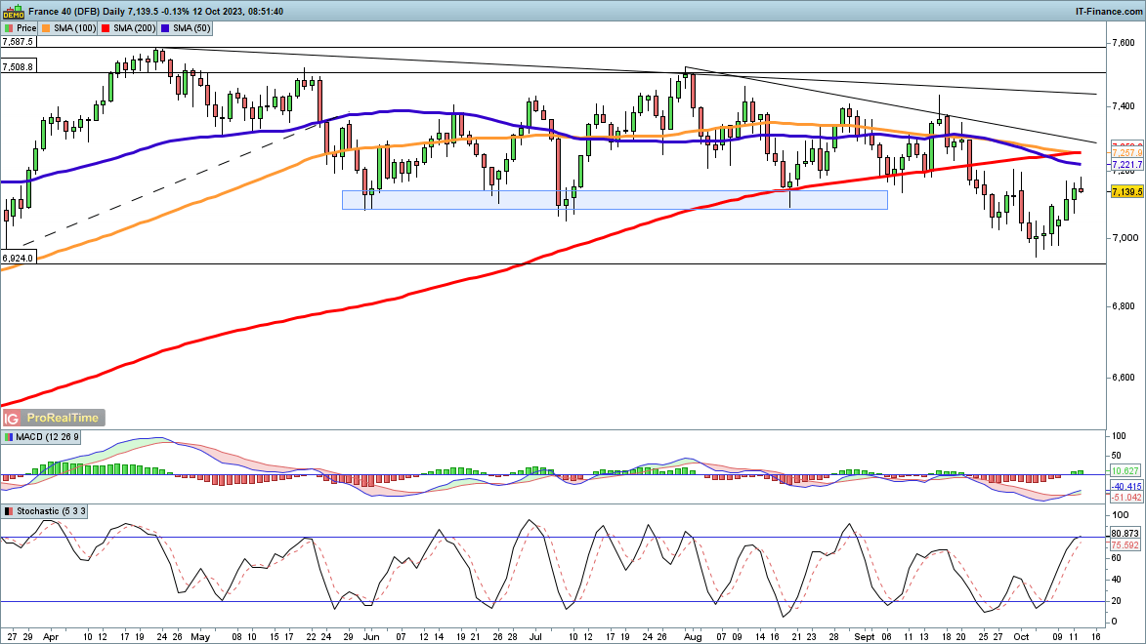The image size is (1146, 644).
Task: Select the blue shaded support zone rectangle
Action: 615,200
